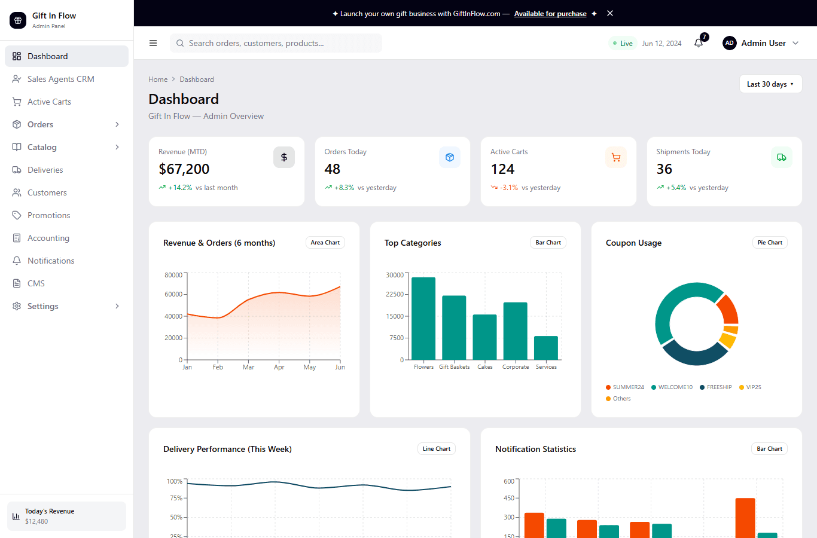Click the Dashboard breadcrumb text

pos(197,80)
